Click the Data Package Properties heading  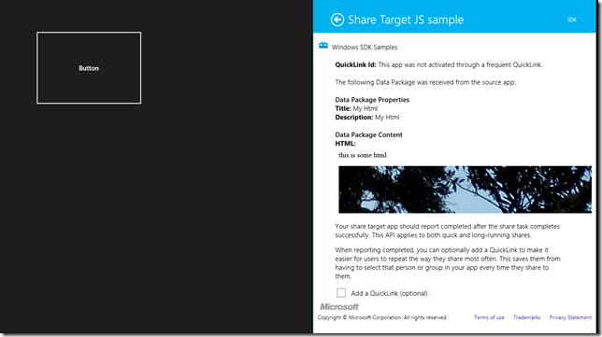click(372, 100)
